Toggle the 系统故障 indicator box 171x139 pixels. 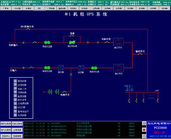tap(15, 115)
